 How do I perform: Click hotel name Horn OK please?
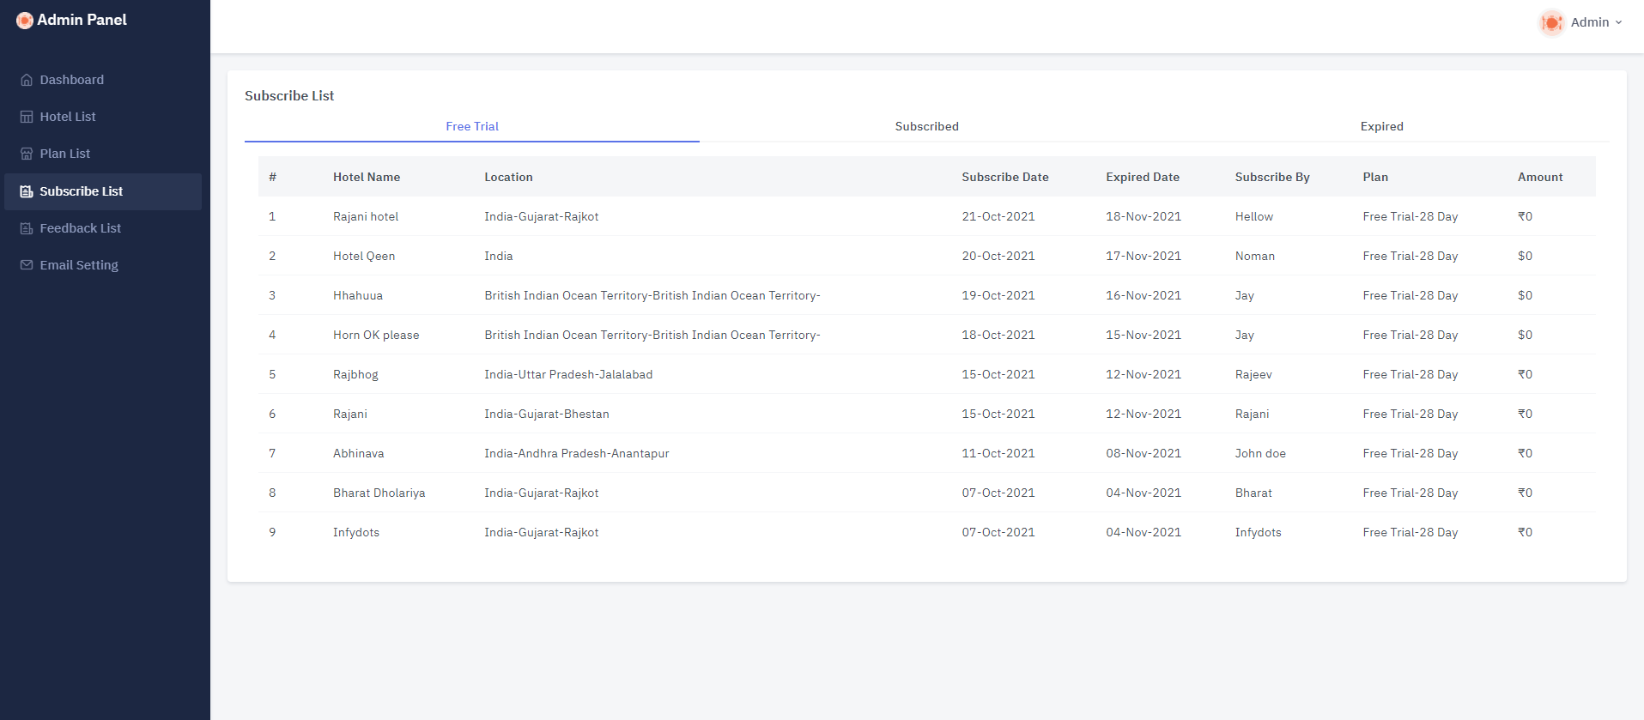(376, 335)
